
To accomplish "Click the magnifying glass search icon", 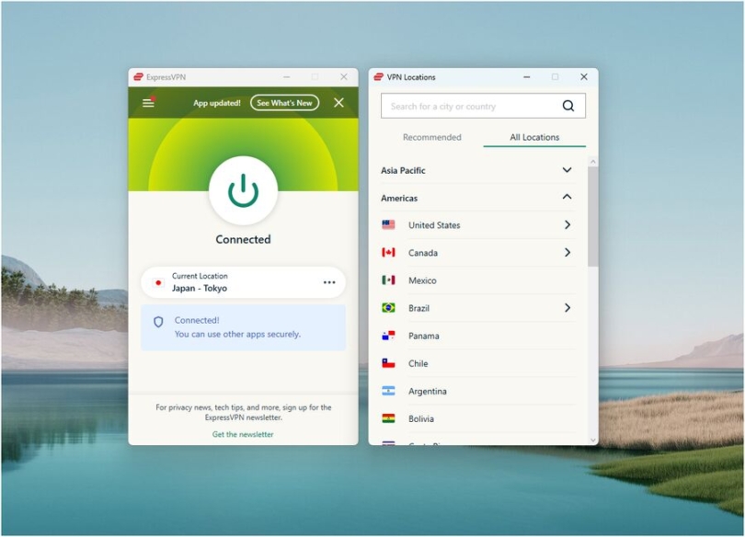I will (x=568, y=105).
